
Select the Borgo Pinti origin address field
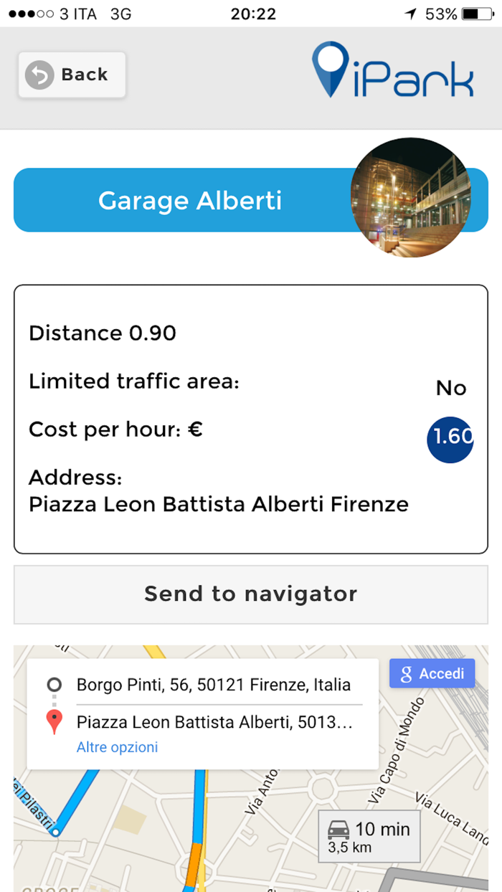pyautogui.click(x=213, y=685)
